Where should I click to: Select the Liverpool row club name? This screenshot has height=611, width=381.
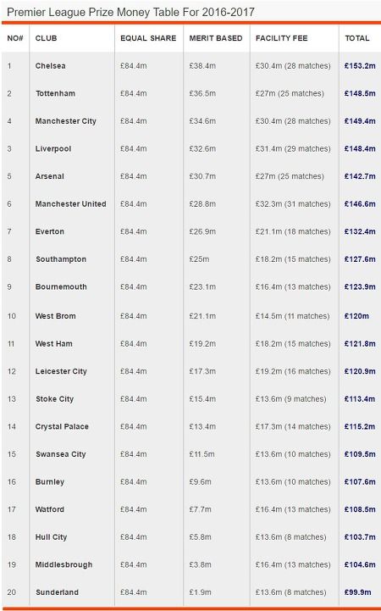point(53,149)
